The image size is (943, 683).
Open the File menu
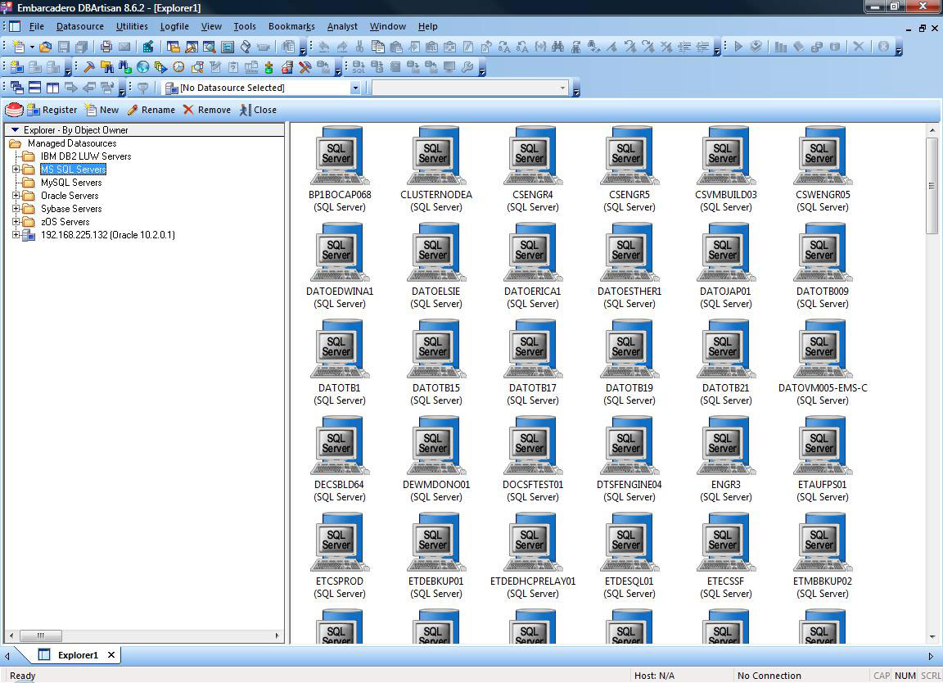(x=37, y=26)
